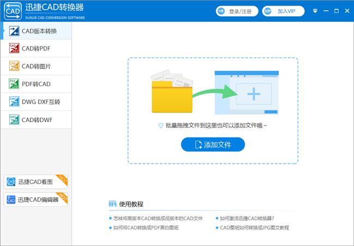Go to the PDF转CAD tab
Viewport: 354px width, 246px height.
36,84
